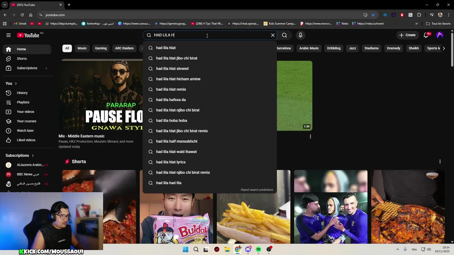Open Subscriptions in the sidebar
454x255 pixels.
pos(28,68)
